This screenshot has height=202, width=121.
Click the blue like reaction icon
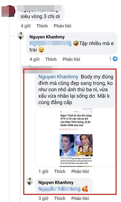pos(115,59)
